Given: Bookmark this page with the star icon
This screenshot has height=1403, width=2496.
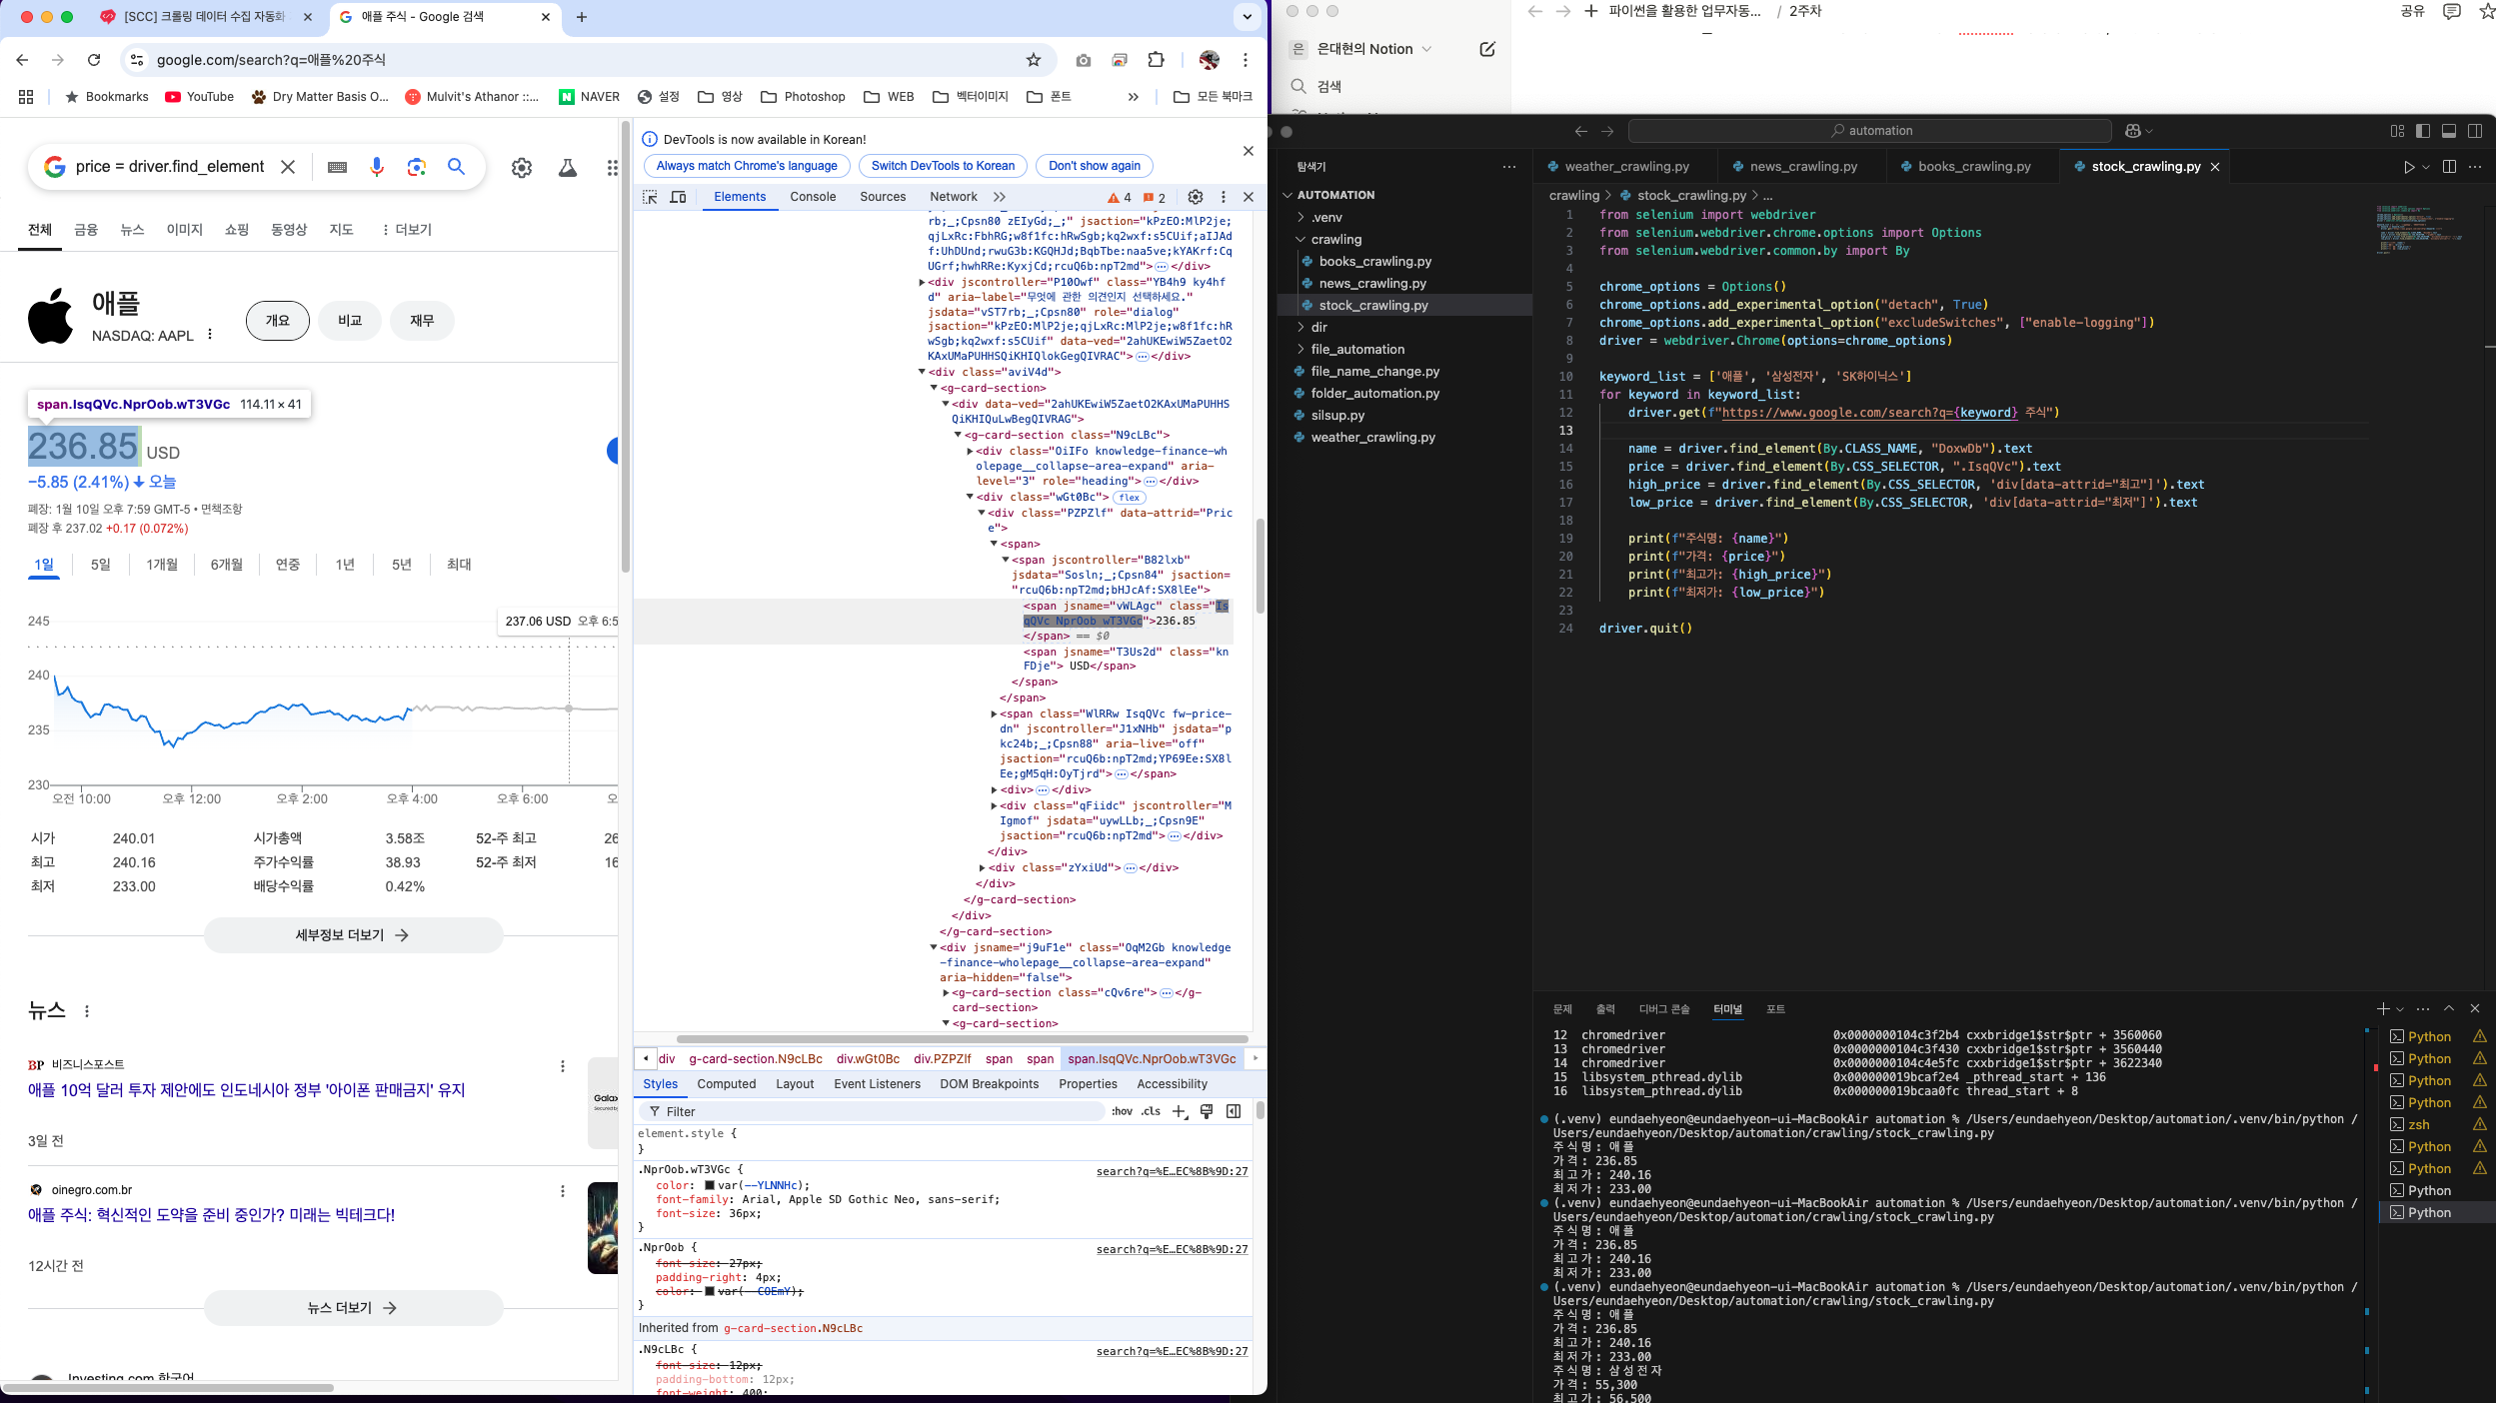Looking at the screenshot, I should click(x=1034, y=60).
